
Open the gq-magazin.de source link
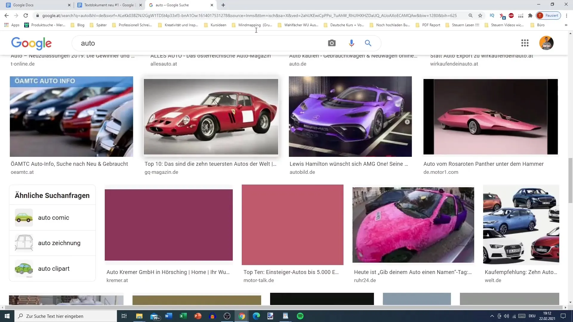click(161, 172)
